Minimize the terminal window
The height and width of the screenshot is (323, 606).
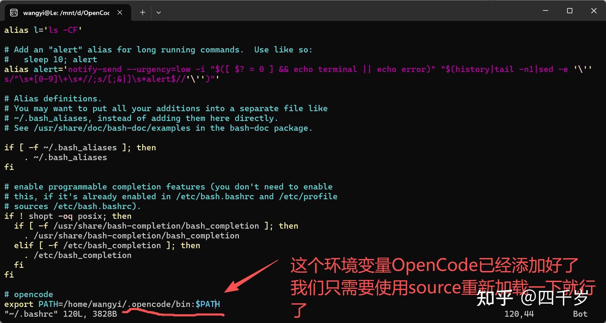(545, 11)
